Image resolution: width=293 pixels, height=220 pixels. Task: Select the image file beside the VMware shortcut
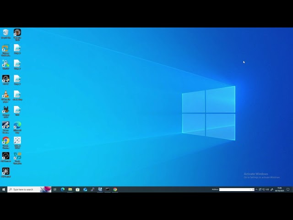click(17, 49)
